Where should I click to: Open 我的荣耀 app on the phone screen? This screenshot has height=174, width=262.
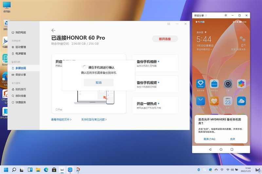click(x=200, y=84)
